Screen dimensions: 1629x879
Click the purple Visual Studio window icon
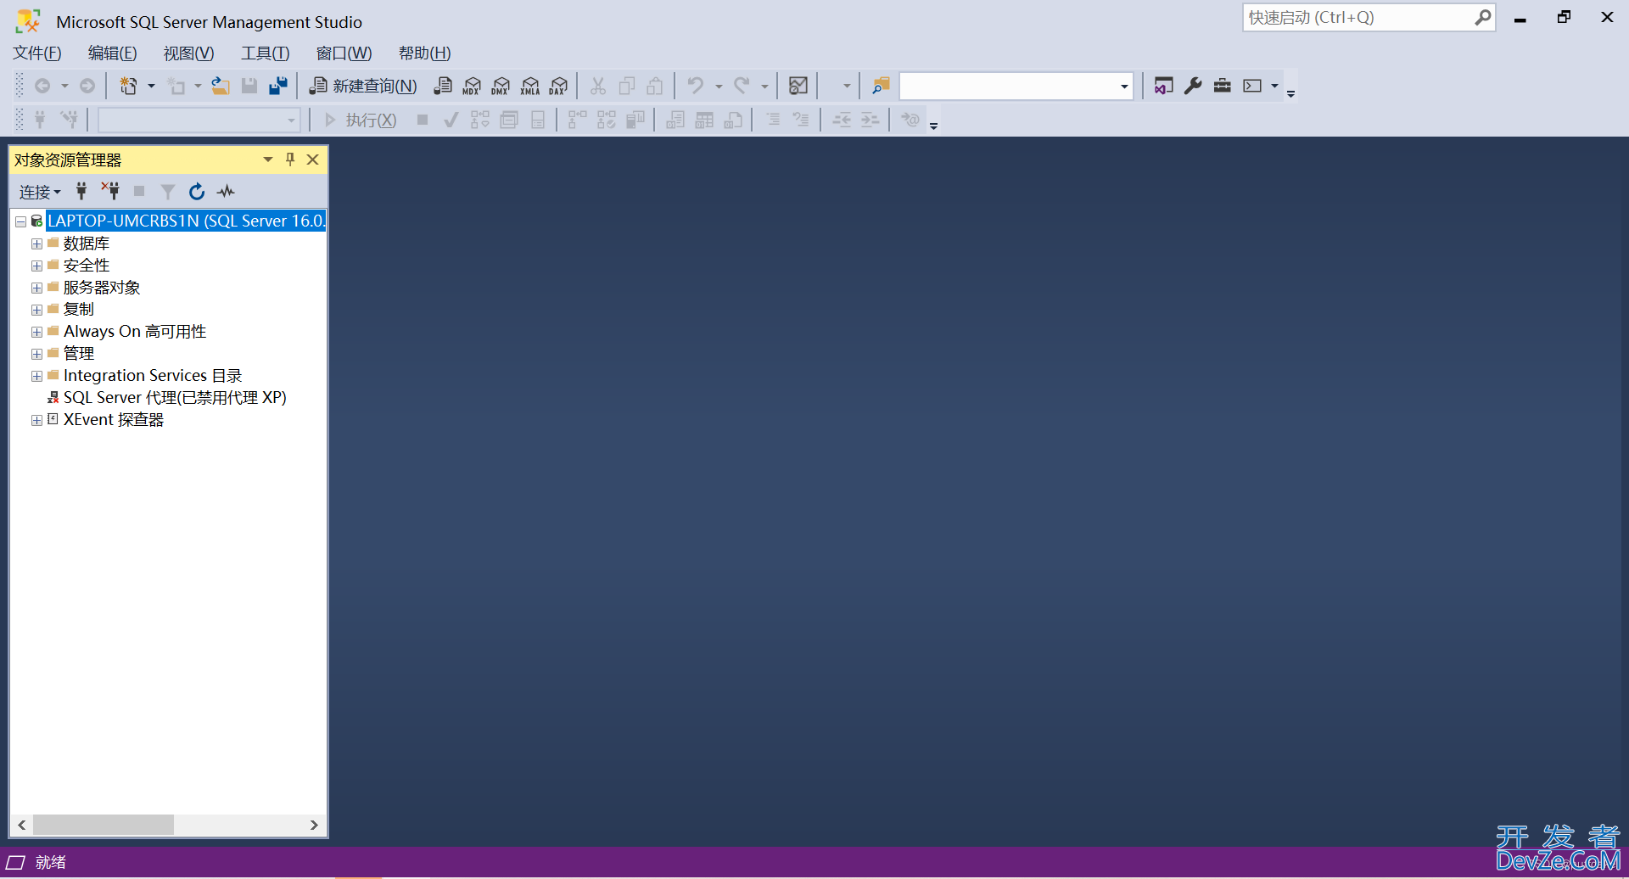tap(1164, 86)
